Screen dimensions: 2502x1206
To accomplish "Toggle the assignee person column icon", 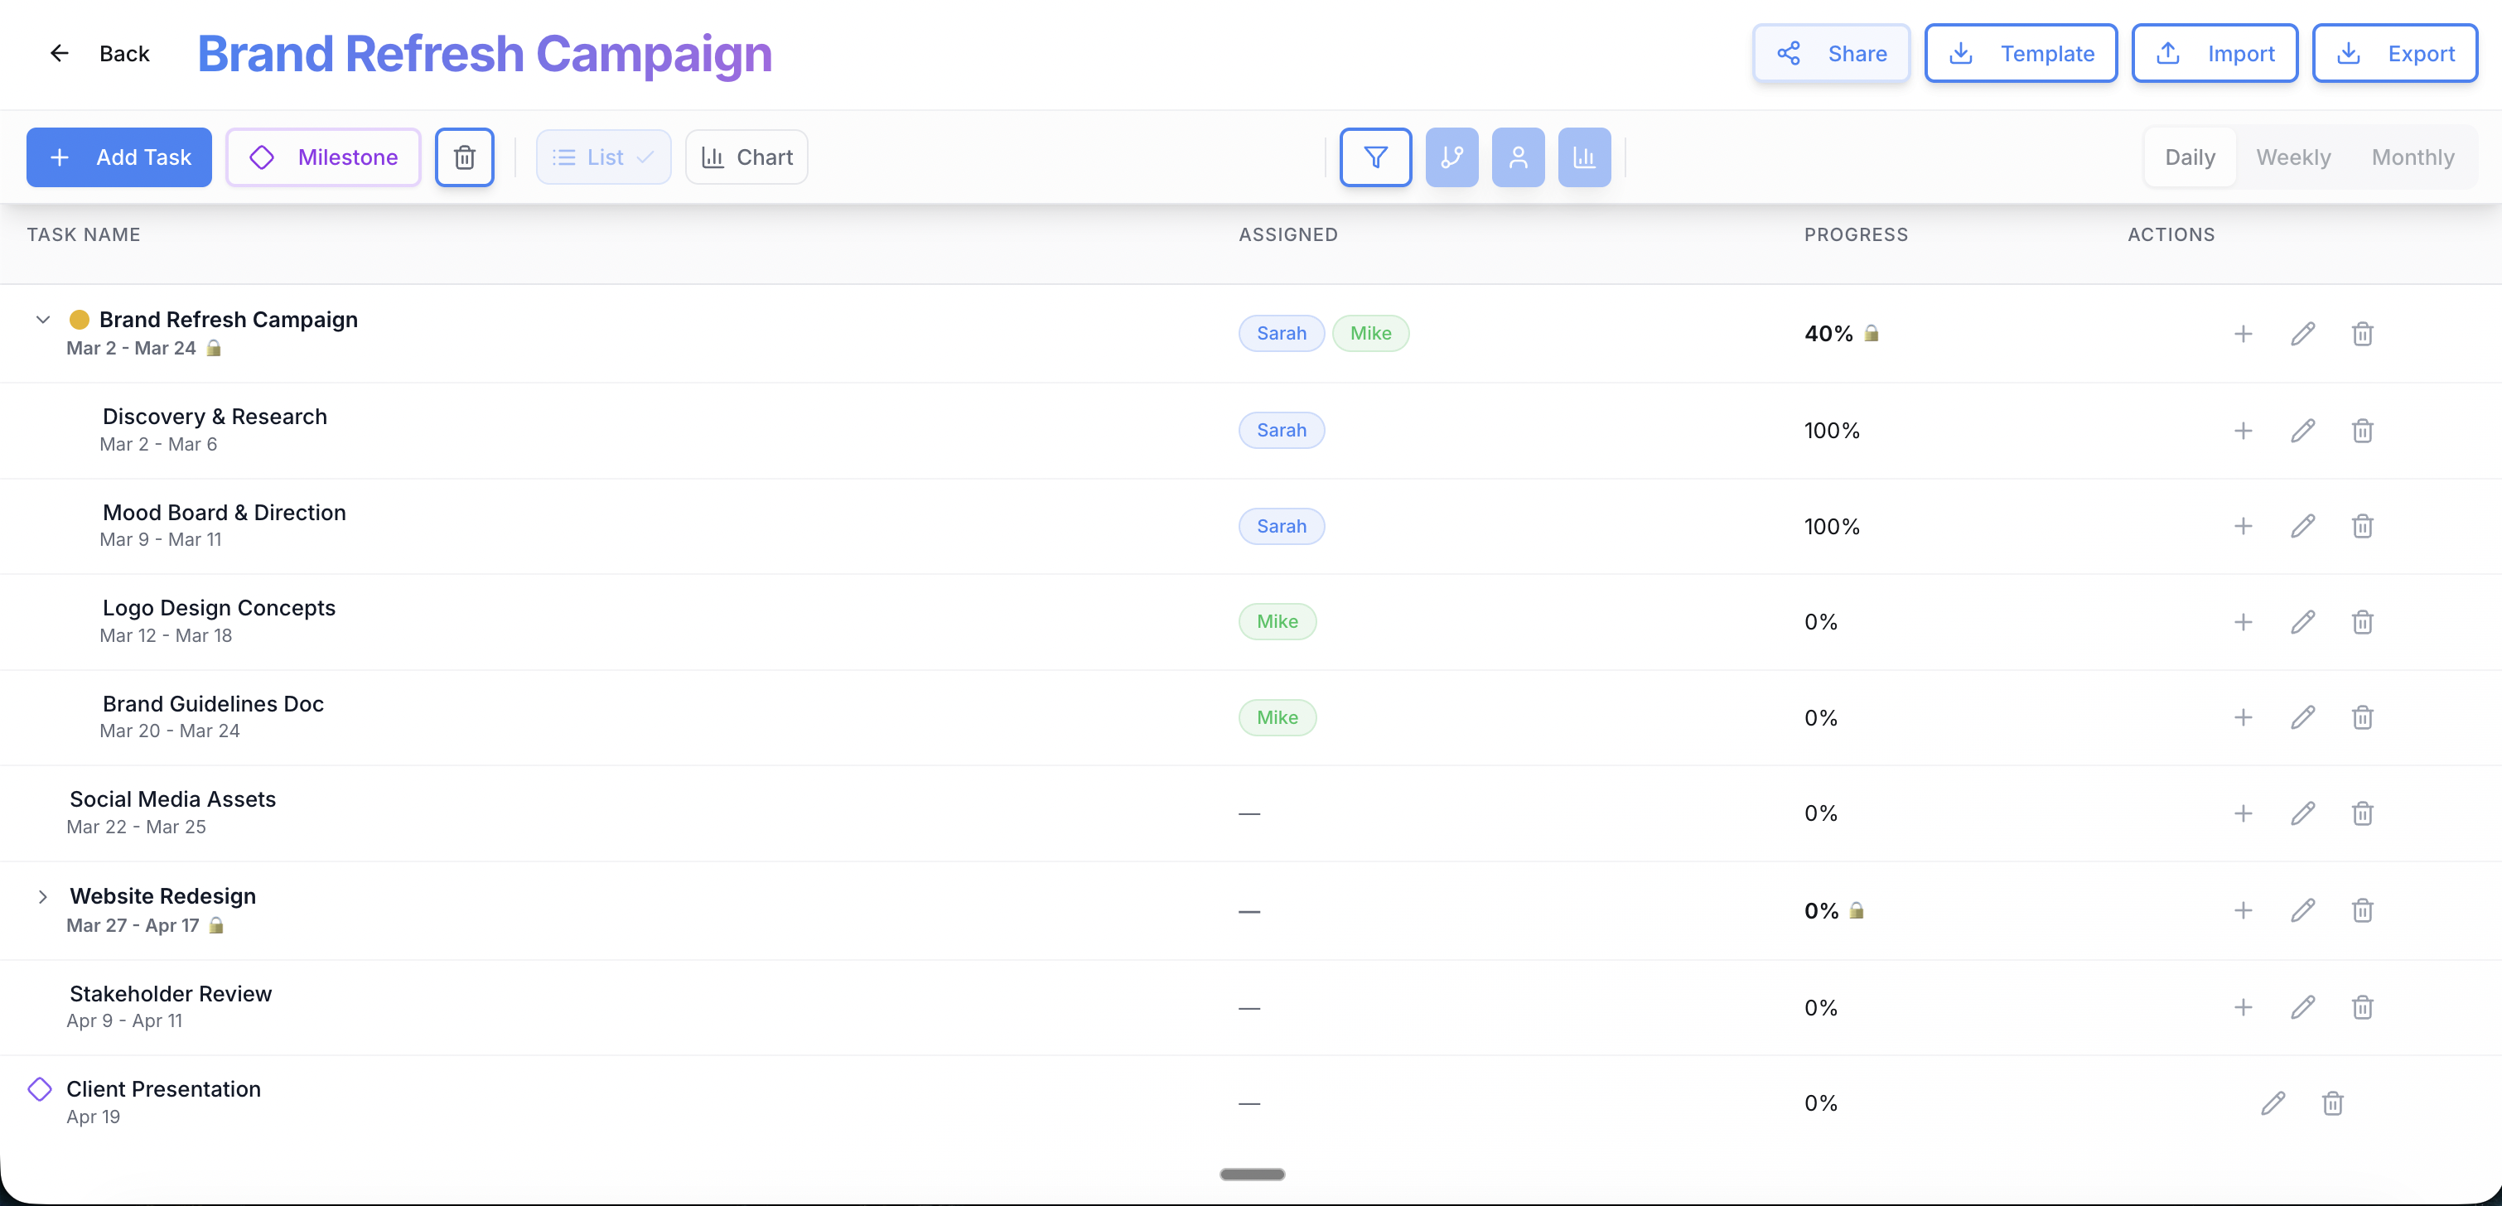I will coord(1518,157).
